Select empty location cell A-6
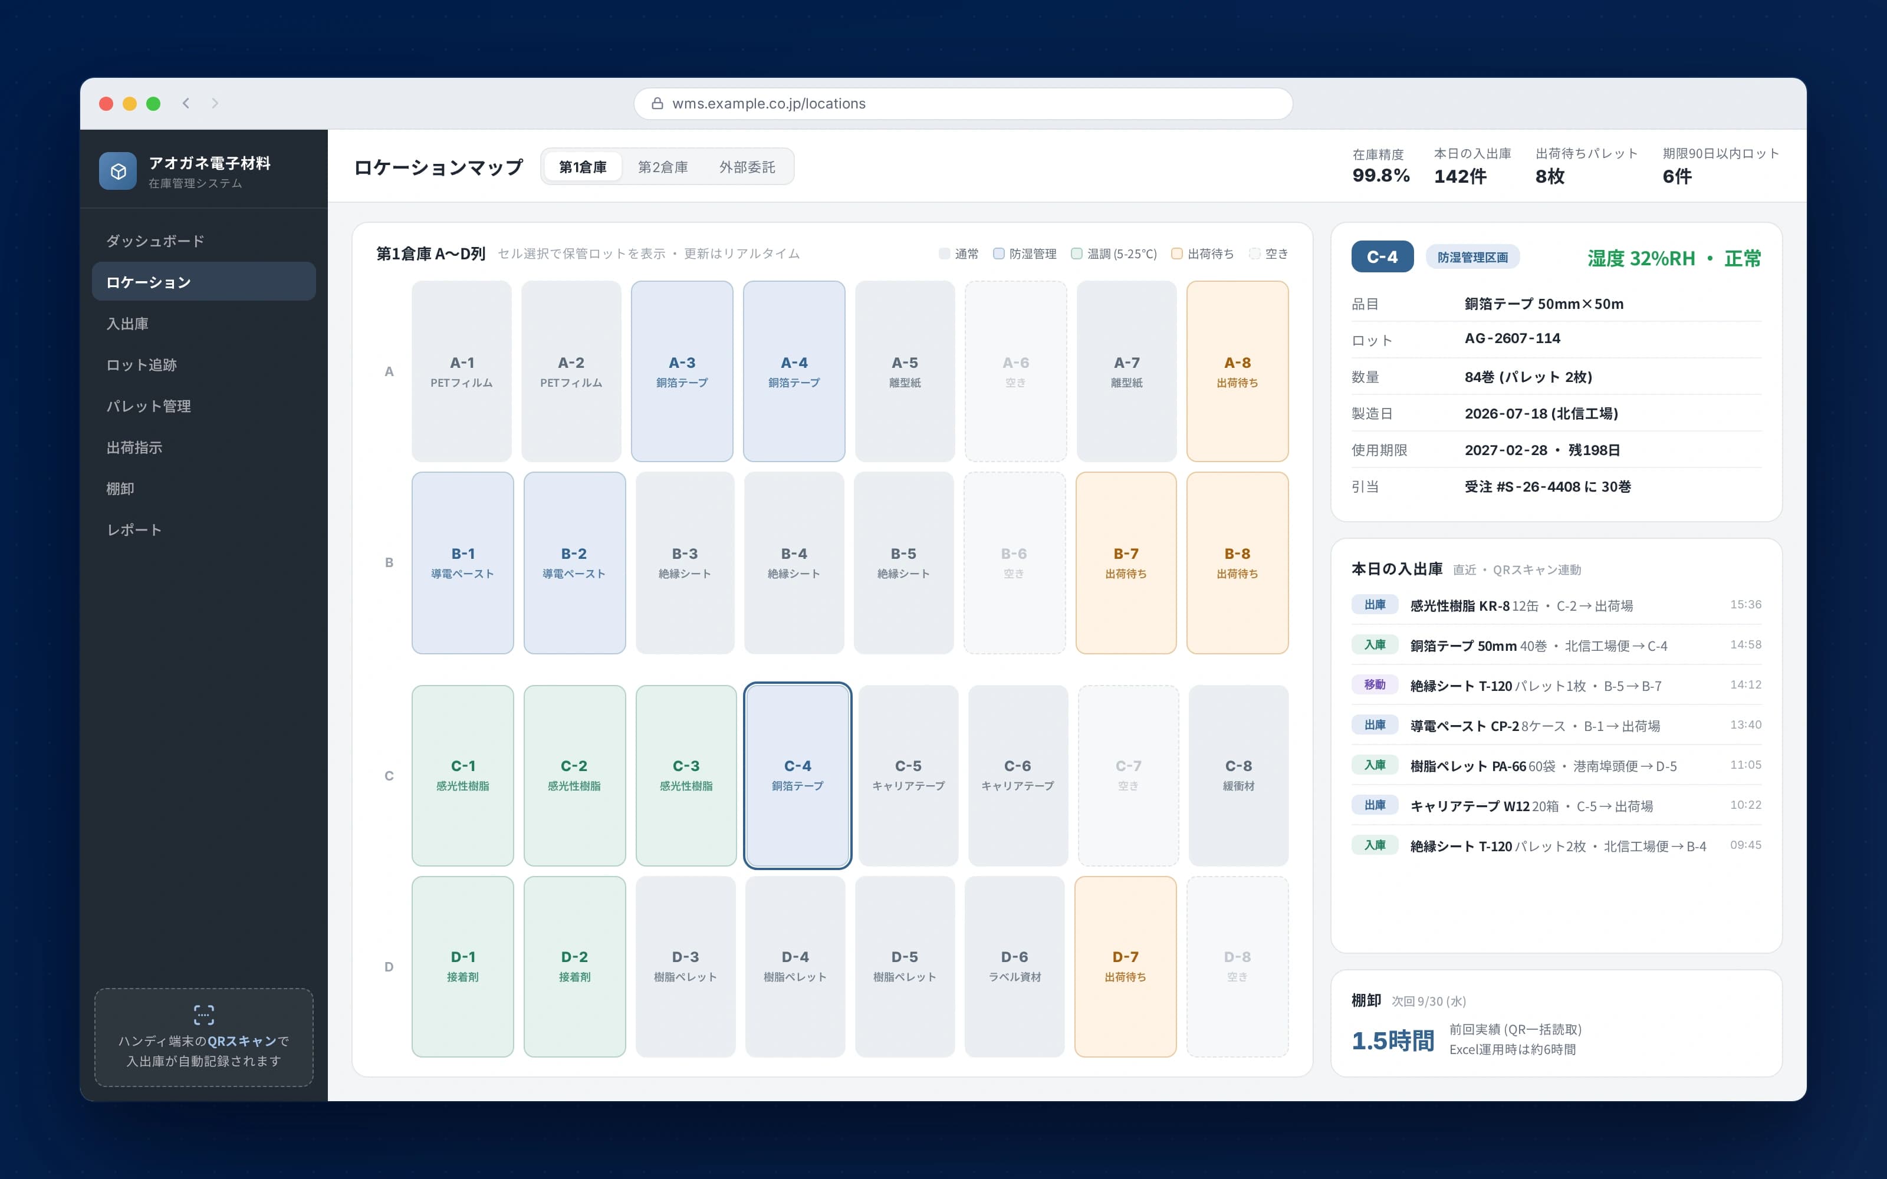1887x1179 pixels. (1015, 371)
